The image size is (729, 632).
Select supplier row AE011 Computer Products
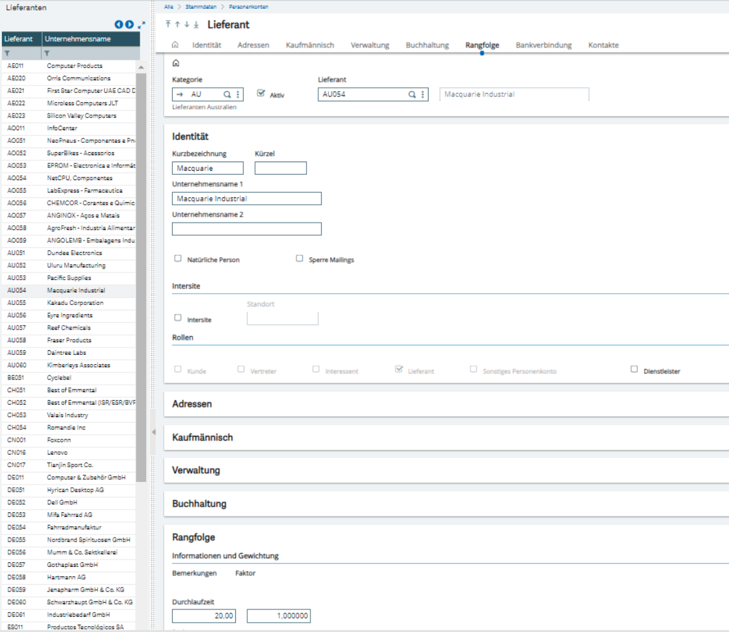(x=69, y=66)
